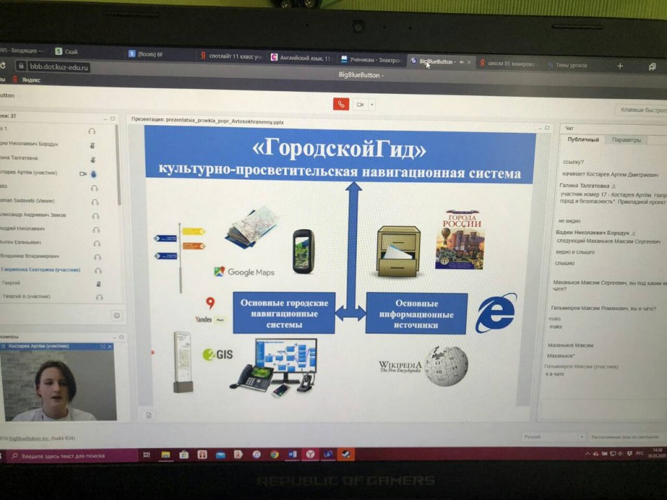Click the Клавиши быстрого доступа button
This screenshot has height=500, width=667.
tap(642, 111)
